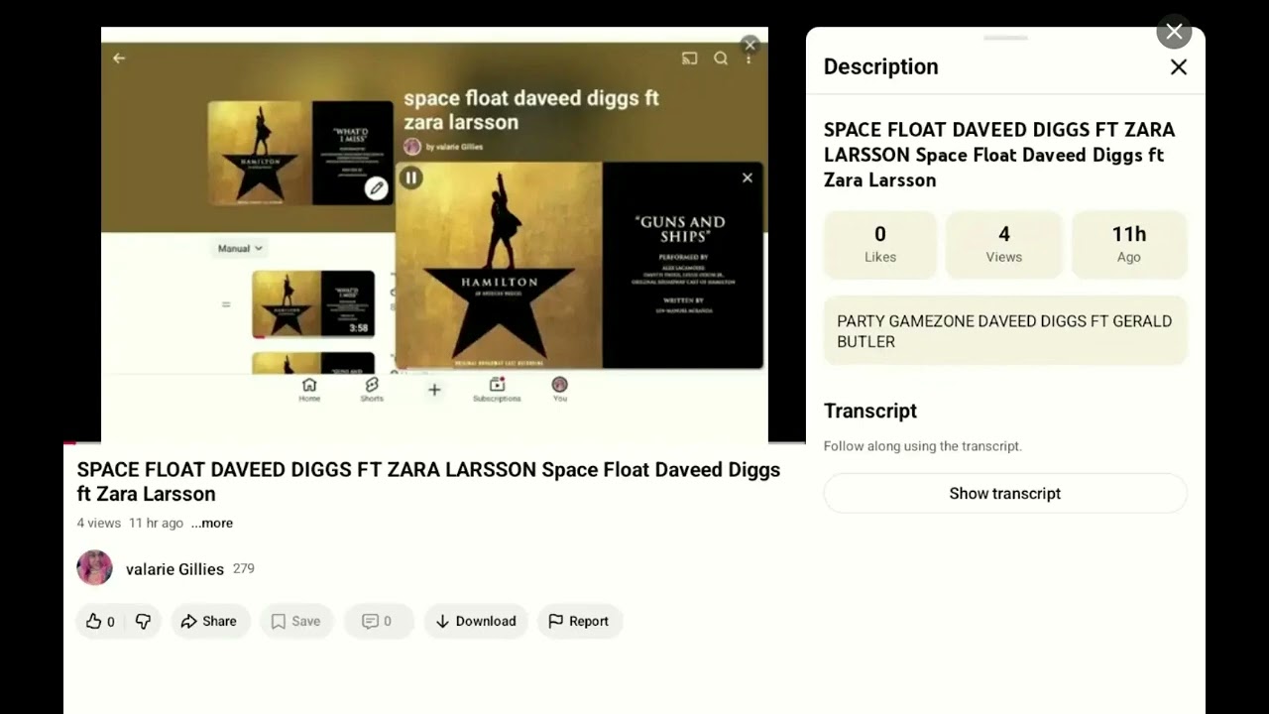Image resolution: width=1269 pixels, height=714 pixels.
Task: Close the Description panel with the X
Action: (1179, 67)
